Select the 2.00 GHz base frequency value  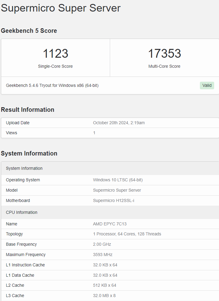click(x=102, y=245)
